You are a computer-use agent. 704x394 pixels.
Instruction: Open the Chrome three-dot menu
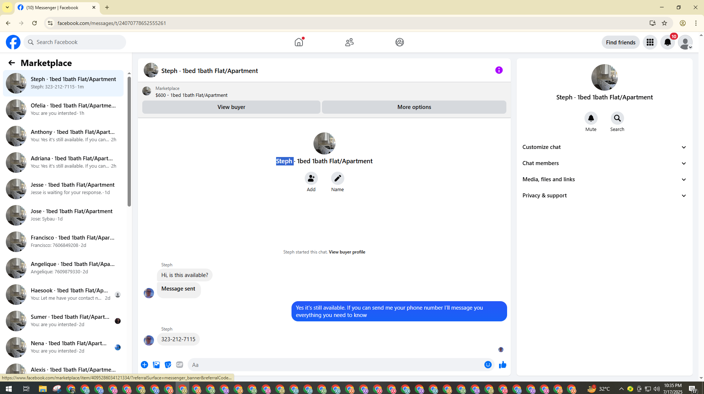click(696, 23)
